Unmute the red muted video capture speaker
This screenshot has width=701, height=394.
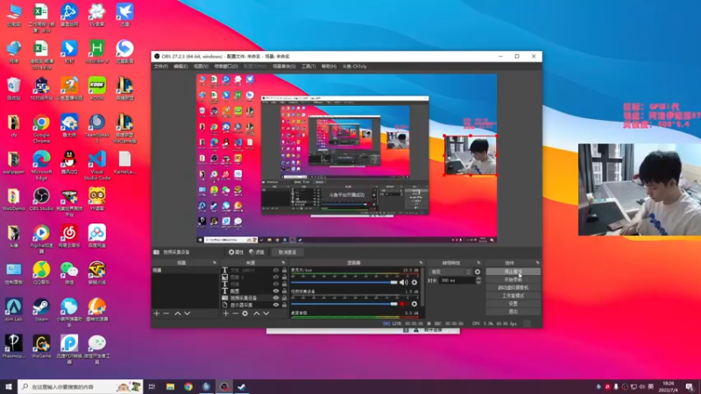point(404,304)
